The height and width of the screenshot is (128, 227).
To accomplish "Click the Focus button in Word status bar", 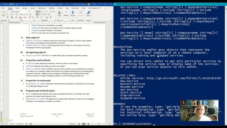I will [x=72, y=124].
